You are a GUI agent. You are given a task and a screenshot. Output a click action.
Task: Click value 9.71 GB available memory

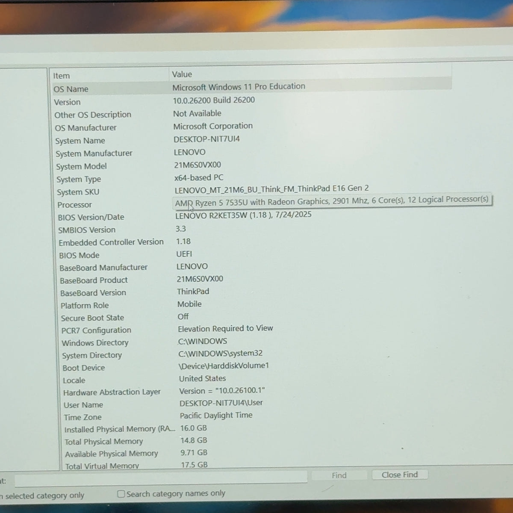(x=194, y=452)
